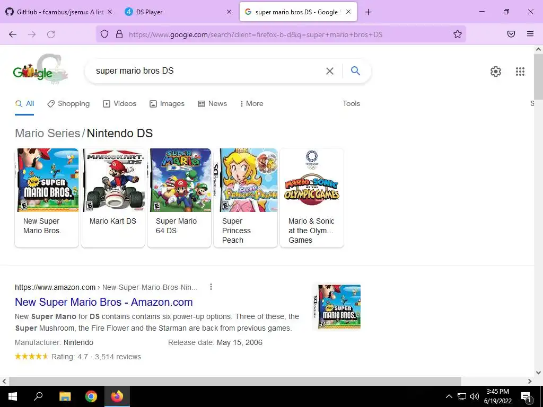Click scroll-down arrow of vertical scrollbar
Viewport: 543px width, 407px height.
click(x=538, y=373)
